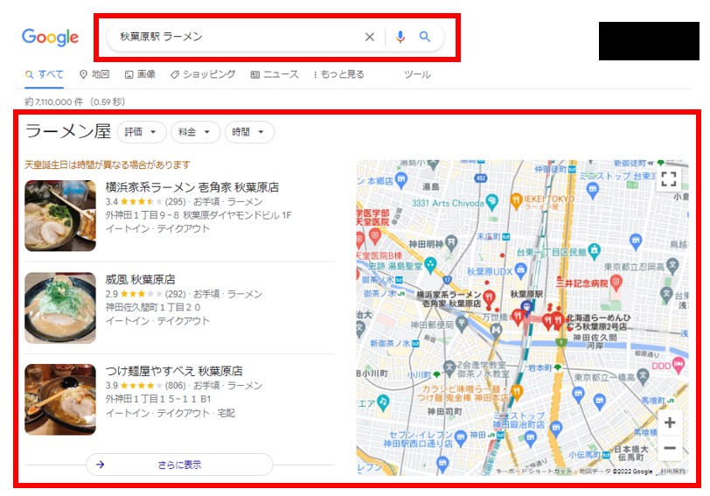710x496 pixels.
Task: Open もっと見る menu
Action: [x=338, y=74]
